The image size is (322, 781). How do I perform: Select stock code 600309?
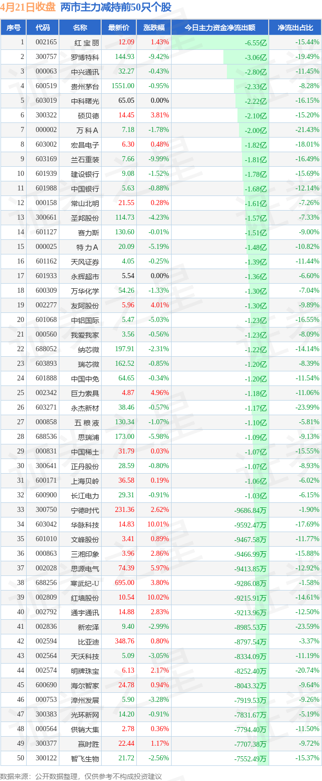pos(46,291)
